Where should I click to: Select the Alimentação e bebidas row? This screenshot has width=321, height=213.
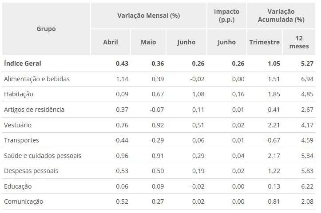point(36,79)
